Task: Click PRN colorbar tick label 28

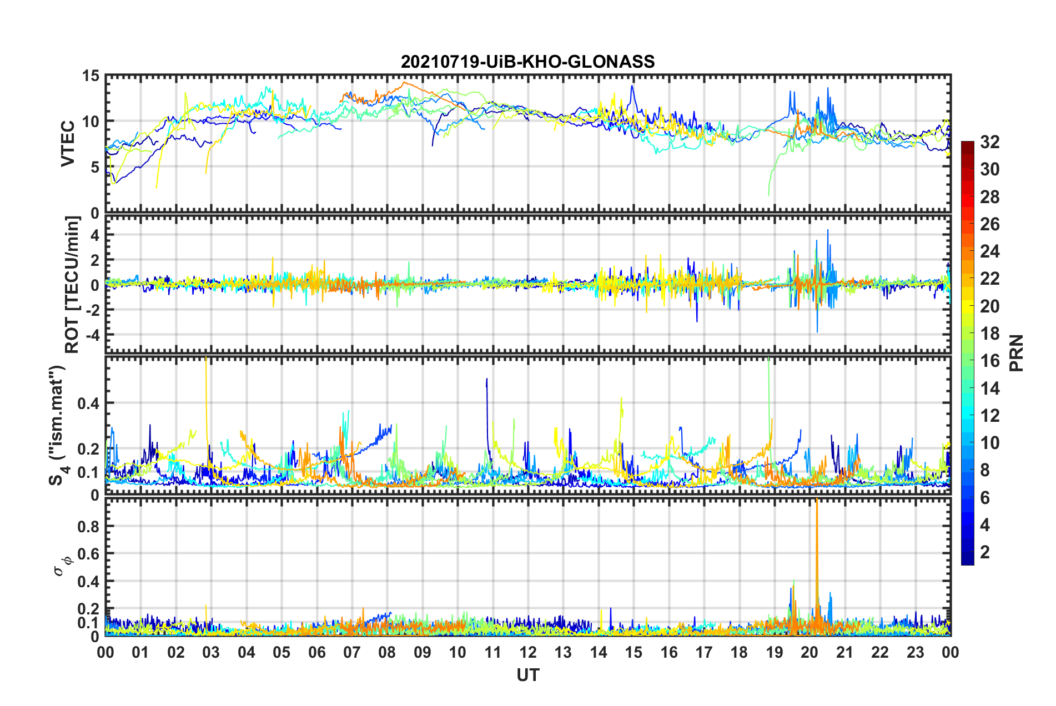Action: 989,197
